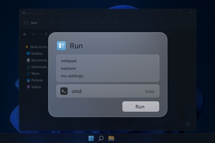Click File Explorer's forward arrow

coord(33,34)
